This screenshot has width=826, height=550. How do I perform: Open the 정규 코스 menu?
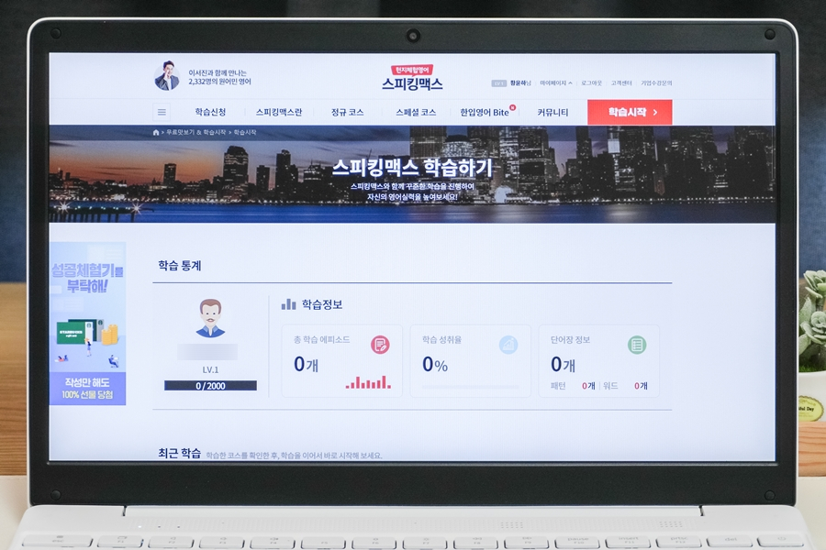347,112
